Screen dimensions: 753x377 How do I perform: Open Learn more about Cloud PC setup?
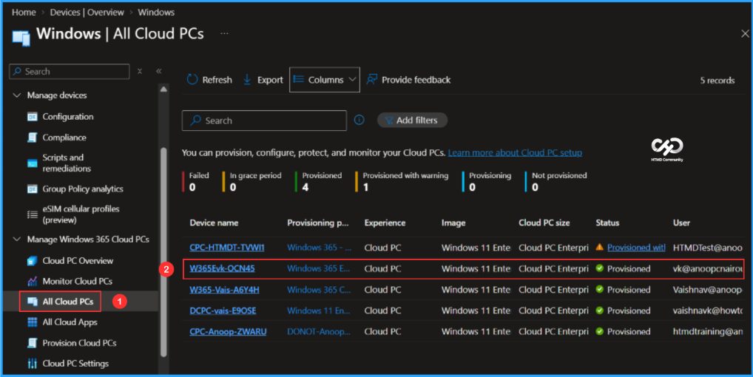tap(515, 152)
